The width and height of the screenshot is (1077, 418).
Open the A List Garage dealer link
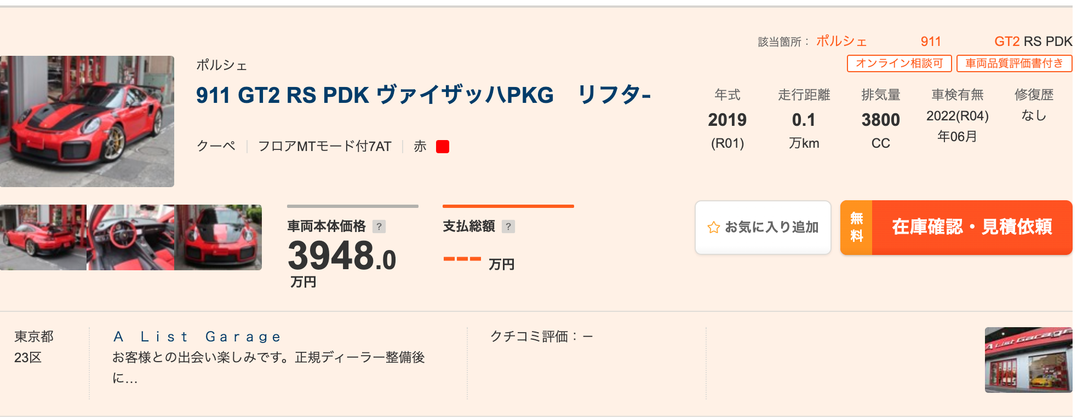coord(197,337)
